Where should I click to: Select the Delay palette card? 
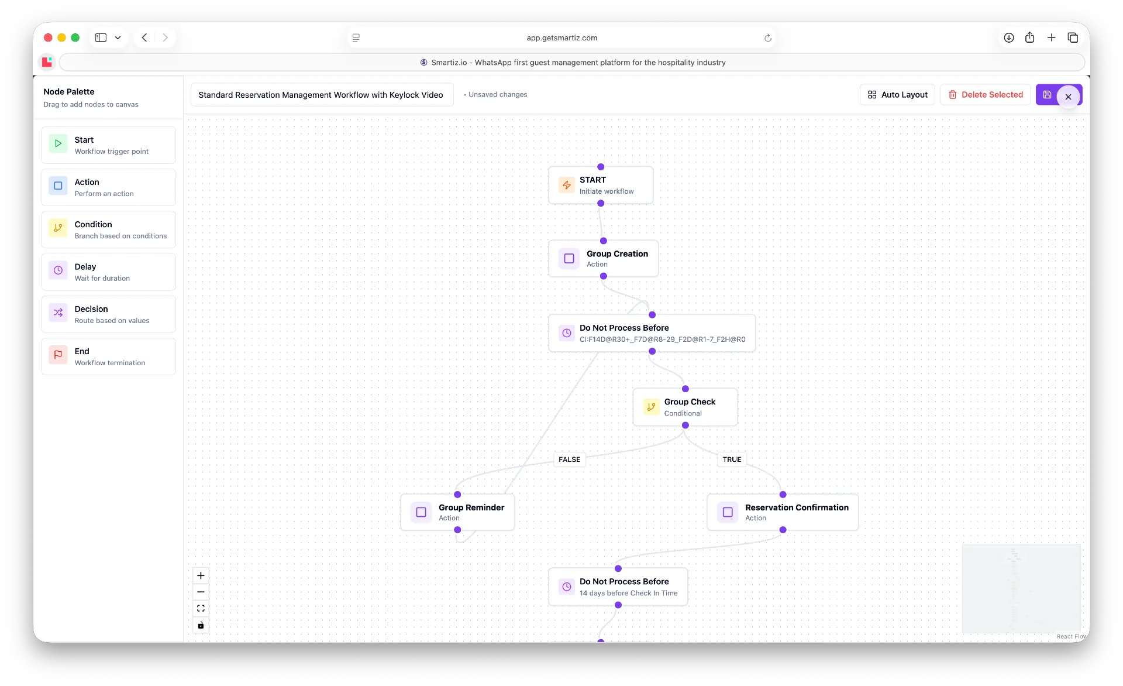tap(108, 272)
